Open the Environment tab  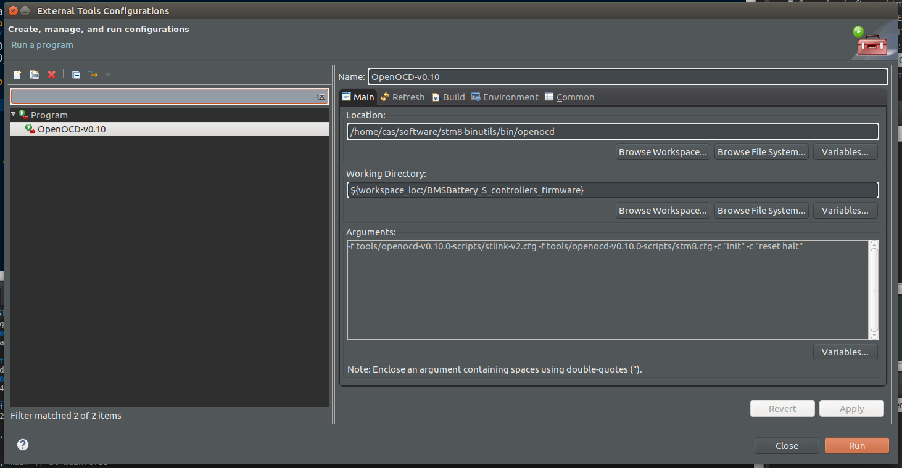(505, 97)
